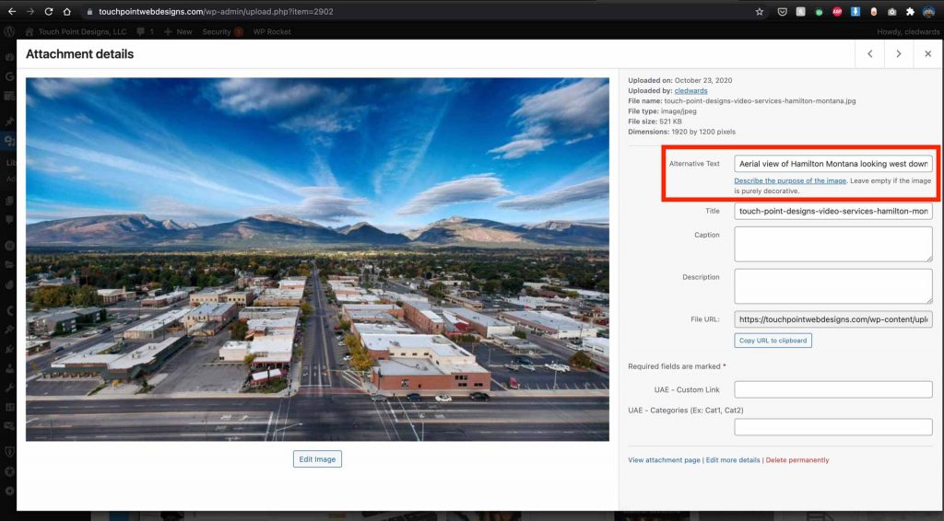The image size is (944, 521).
Task: Click the Edit Image button
Action: 317,459
